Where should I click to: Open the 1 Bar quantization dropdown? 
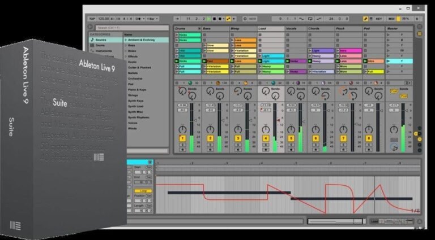pos(153,19)
